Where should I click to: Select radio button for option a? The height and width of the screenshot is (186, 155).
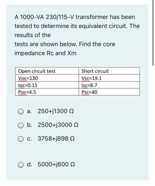point(21,112)
